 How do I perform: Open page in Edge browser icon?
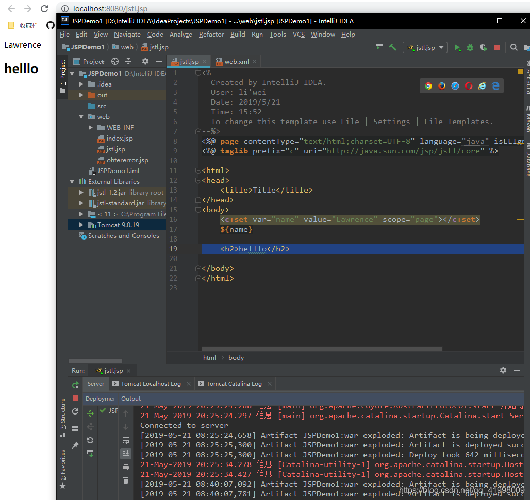click(495, 86)
